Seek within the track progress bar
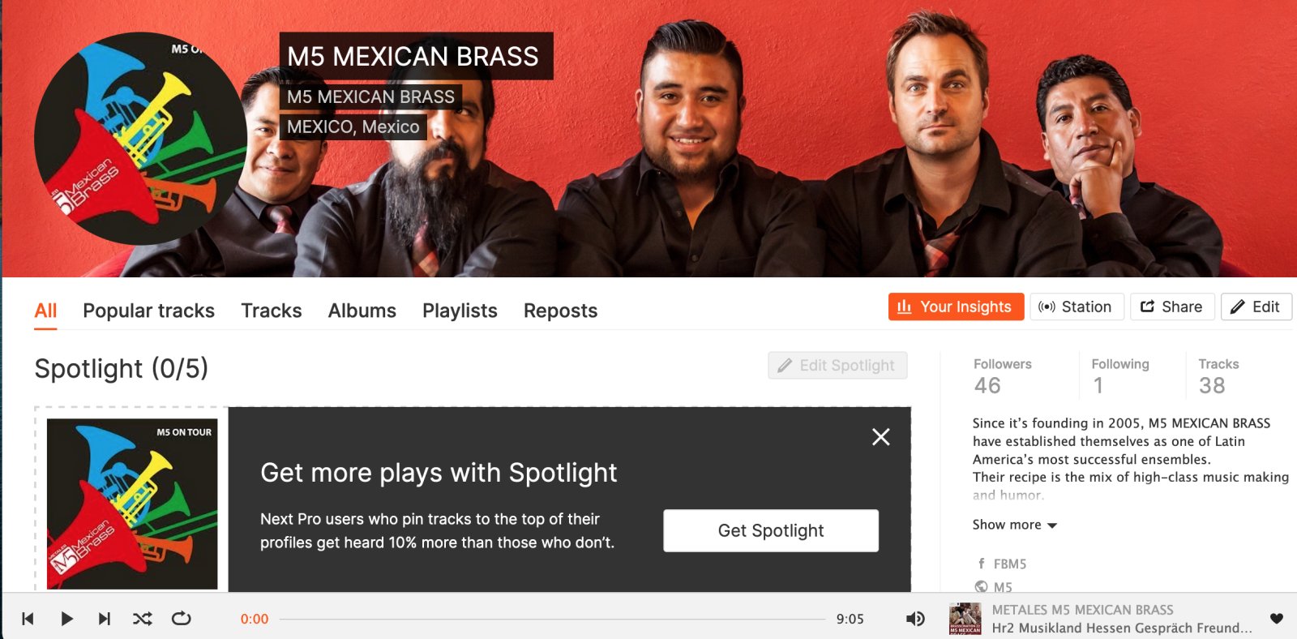Image resolution: width=1297 pixels, height=639 pixels. (552, 619)
